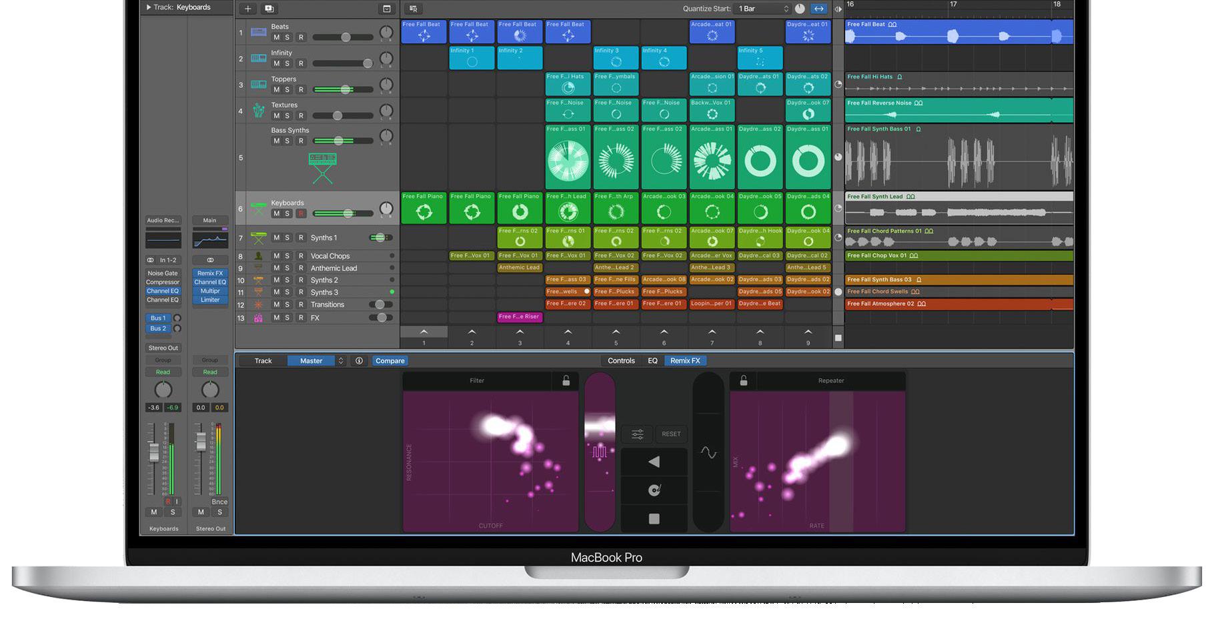Open the Quantize Start 1 Bar dropdown
The image size is (1214, 643).
coord(763,9)
